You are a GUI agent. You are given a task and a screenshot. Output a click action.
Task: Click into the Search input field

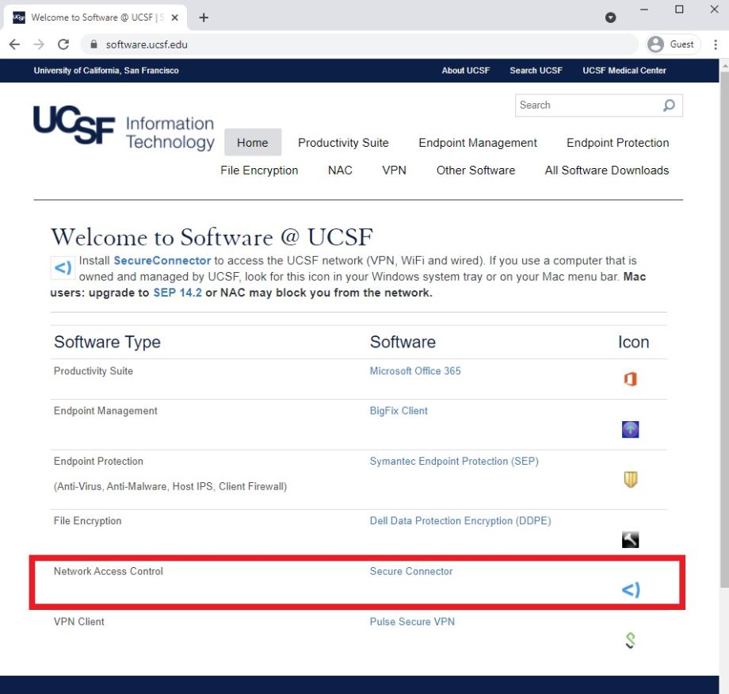(586, 105)
